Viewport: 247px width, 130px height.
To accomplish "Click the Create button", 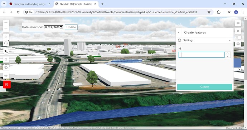I will coord(204,87).
